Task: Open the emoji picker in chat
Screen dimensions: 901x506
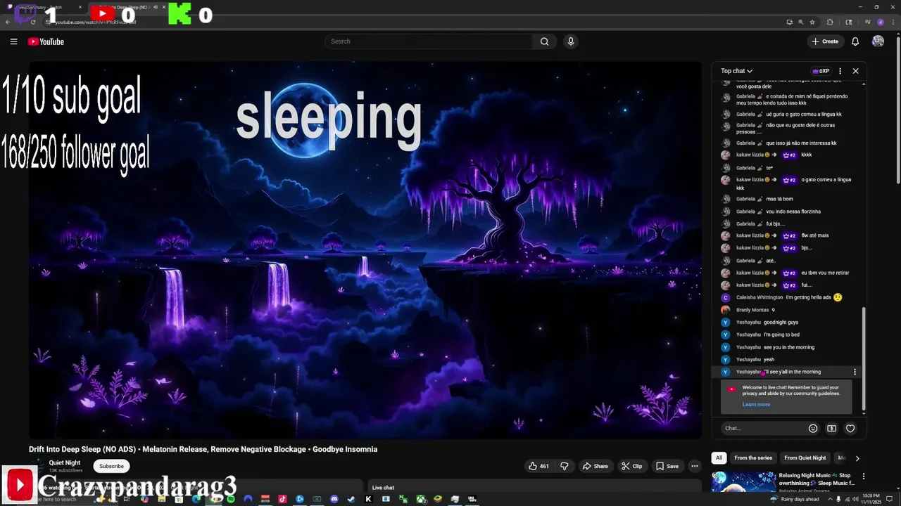Action: pyautogui.click(x=813, y=428)
